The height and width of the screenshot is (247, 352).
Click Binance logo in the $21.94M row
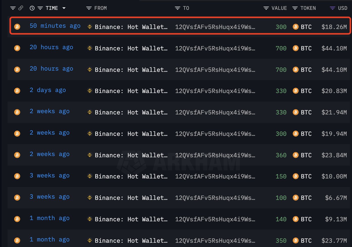coord(90,112)
